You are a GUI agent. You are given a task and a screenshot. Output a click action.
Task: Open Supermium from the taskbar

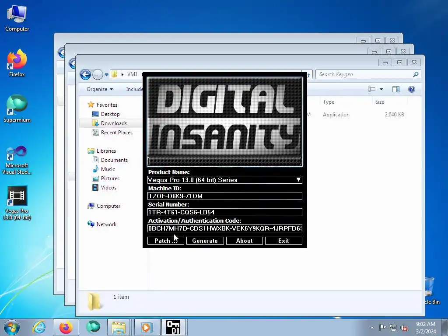[x=93, y=327]
